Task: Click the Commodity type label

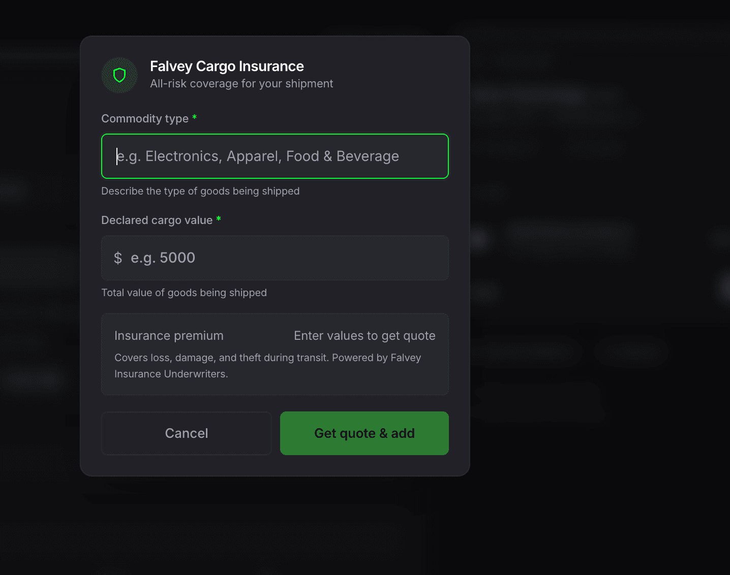Action: [144, 118]
